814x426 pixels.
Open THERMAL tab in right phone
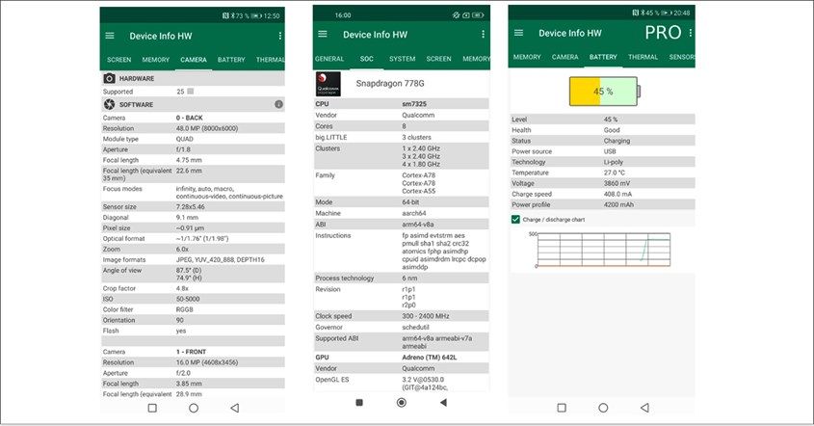tap(643, 57)
